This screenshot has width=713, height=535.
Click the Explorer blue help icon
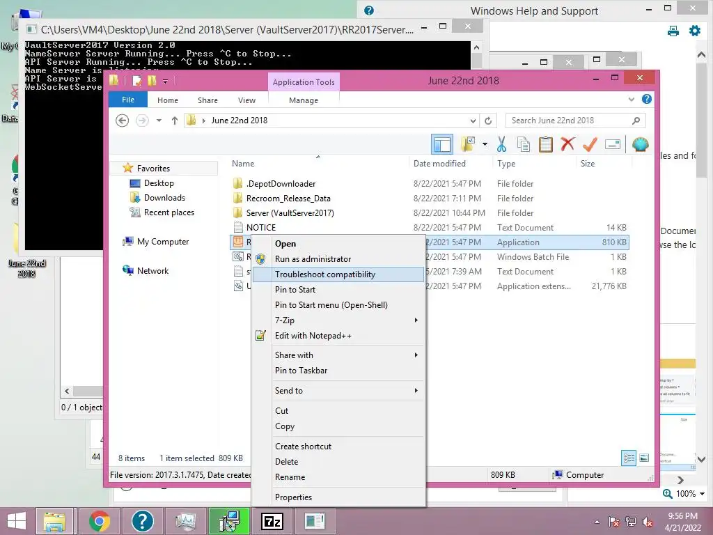tap(646, 99)
